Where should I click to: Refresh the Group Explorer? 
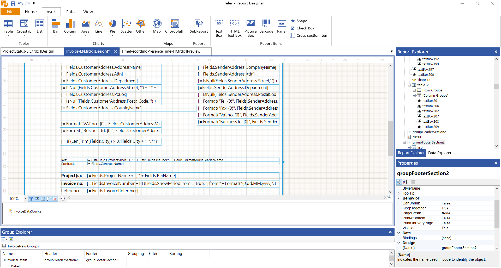(11, 239)
